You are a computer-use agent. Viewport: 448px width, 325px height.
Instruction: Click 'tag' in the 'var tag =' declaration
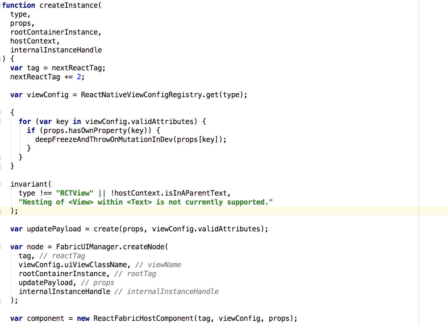pos(33,68)
